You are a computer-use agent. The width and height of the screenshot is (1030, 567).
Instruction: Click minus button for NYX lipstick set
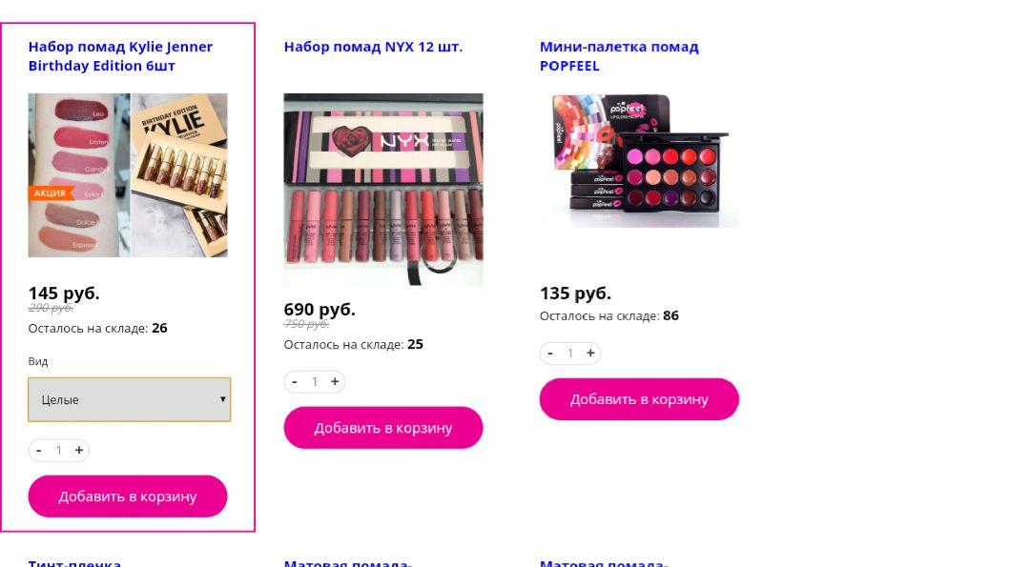click(295, 381)
